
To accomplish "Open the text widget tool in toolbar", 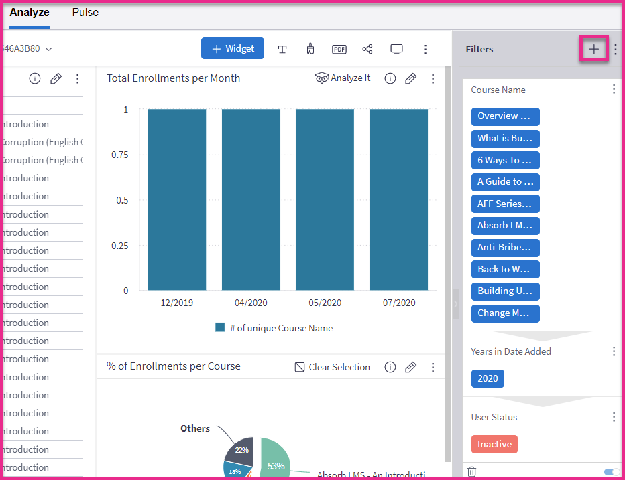I will 282,49.
